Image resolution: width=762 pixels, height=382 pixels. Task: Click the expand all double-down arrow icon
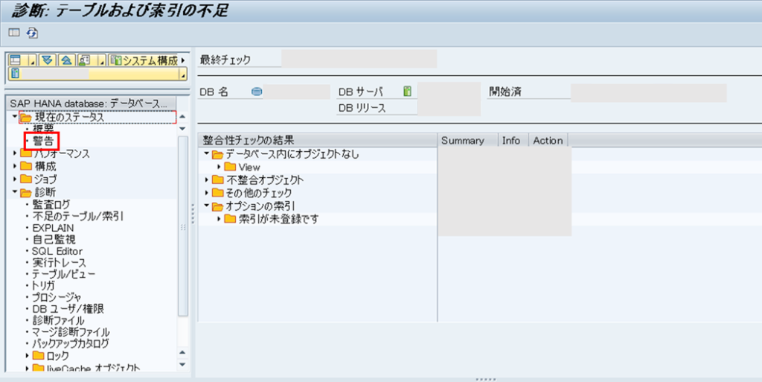(x=47, y=60)
